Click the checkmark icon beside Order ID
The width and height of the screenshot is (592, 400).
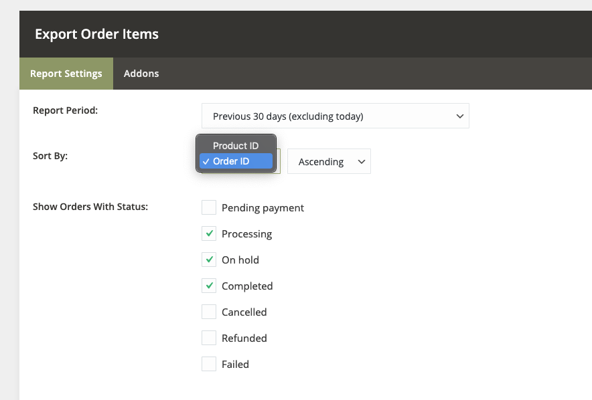coord(205,161)
